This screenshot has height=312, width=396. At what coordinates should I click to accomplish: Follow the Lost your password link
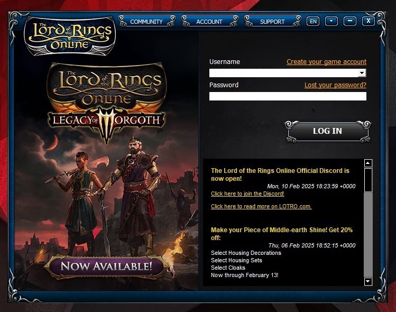point(335,85)
